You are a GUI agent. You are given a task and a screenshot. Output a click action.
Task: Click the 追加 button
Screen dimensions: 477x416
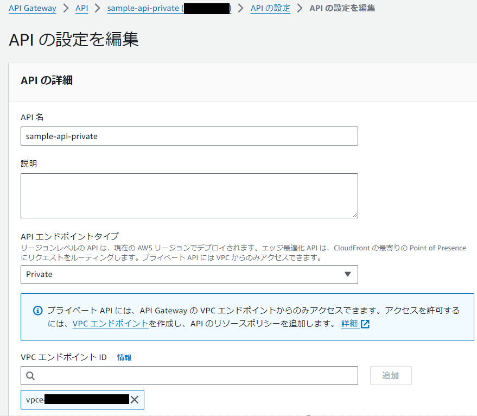391,375
